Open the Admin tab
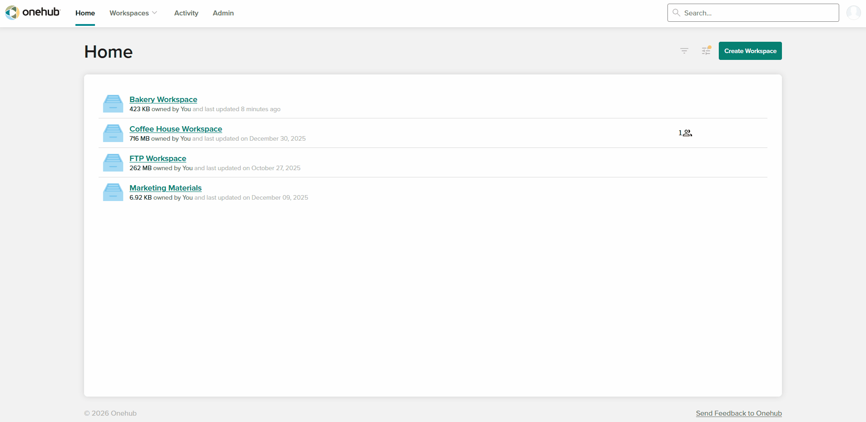The height and width of the screenshot is (422, 866). pyautogui.click(x=223, y=13)
